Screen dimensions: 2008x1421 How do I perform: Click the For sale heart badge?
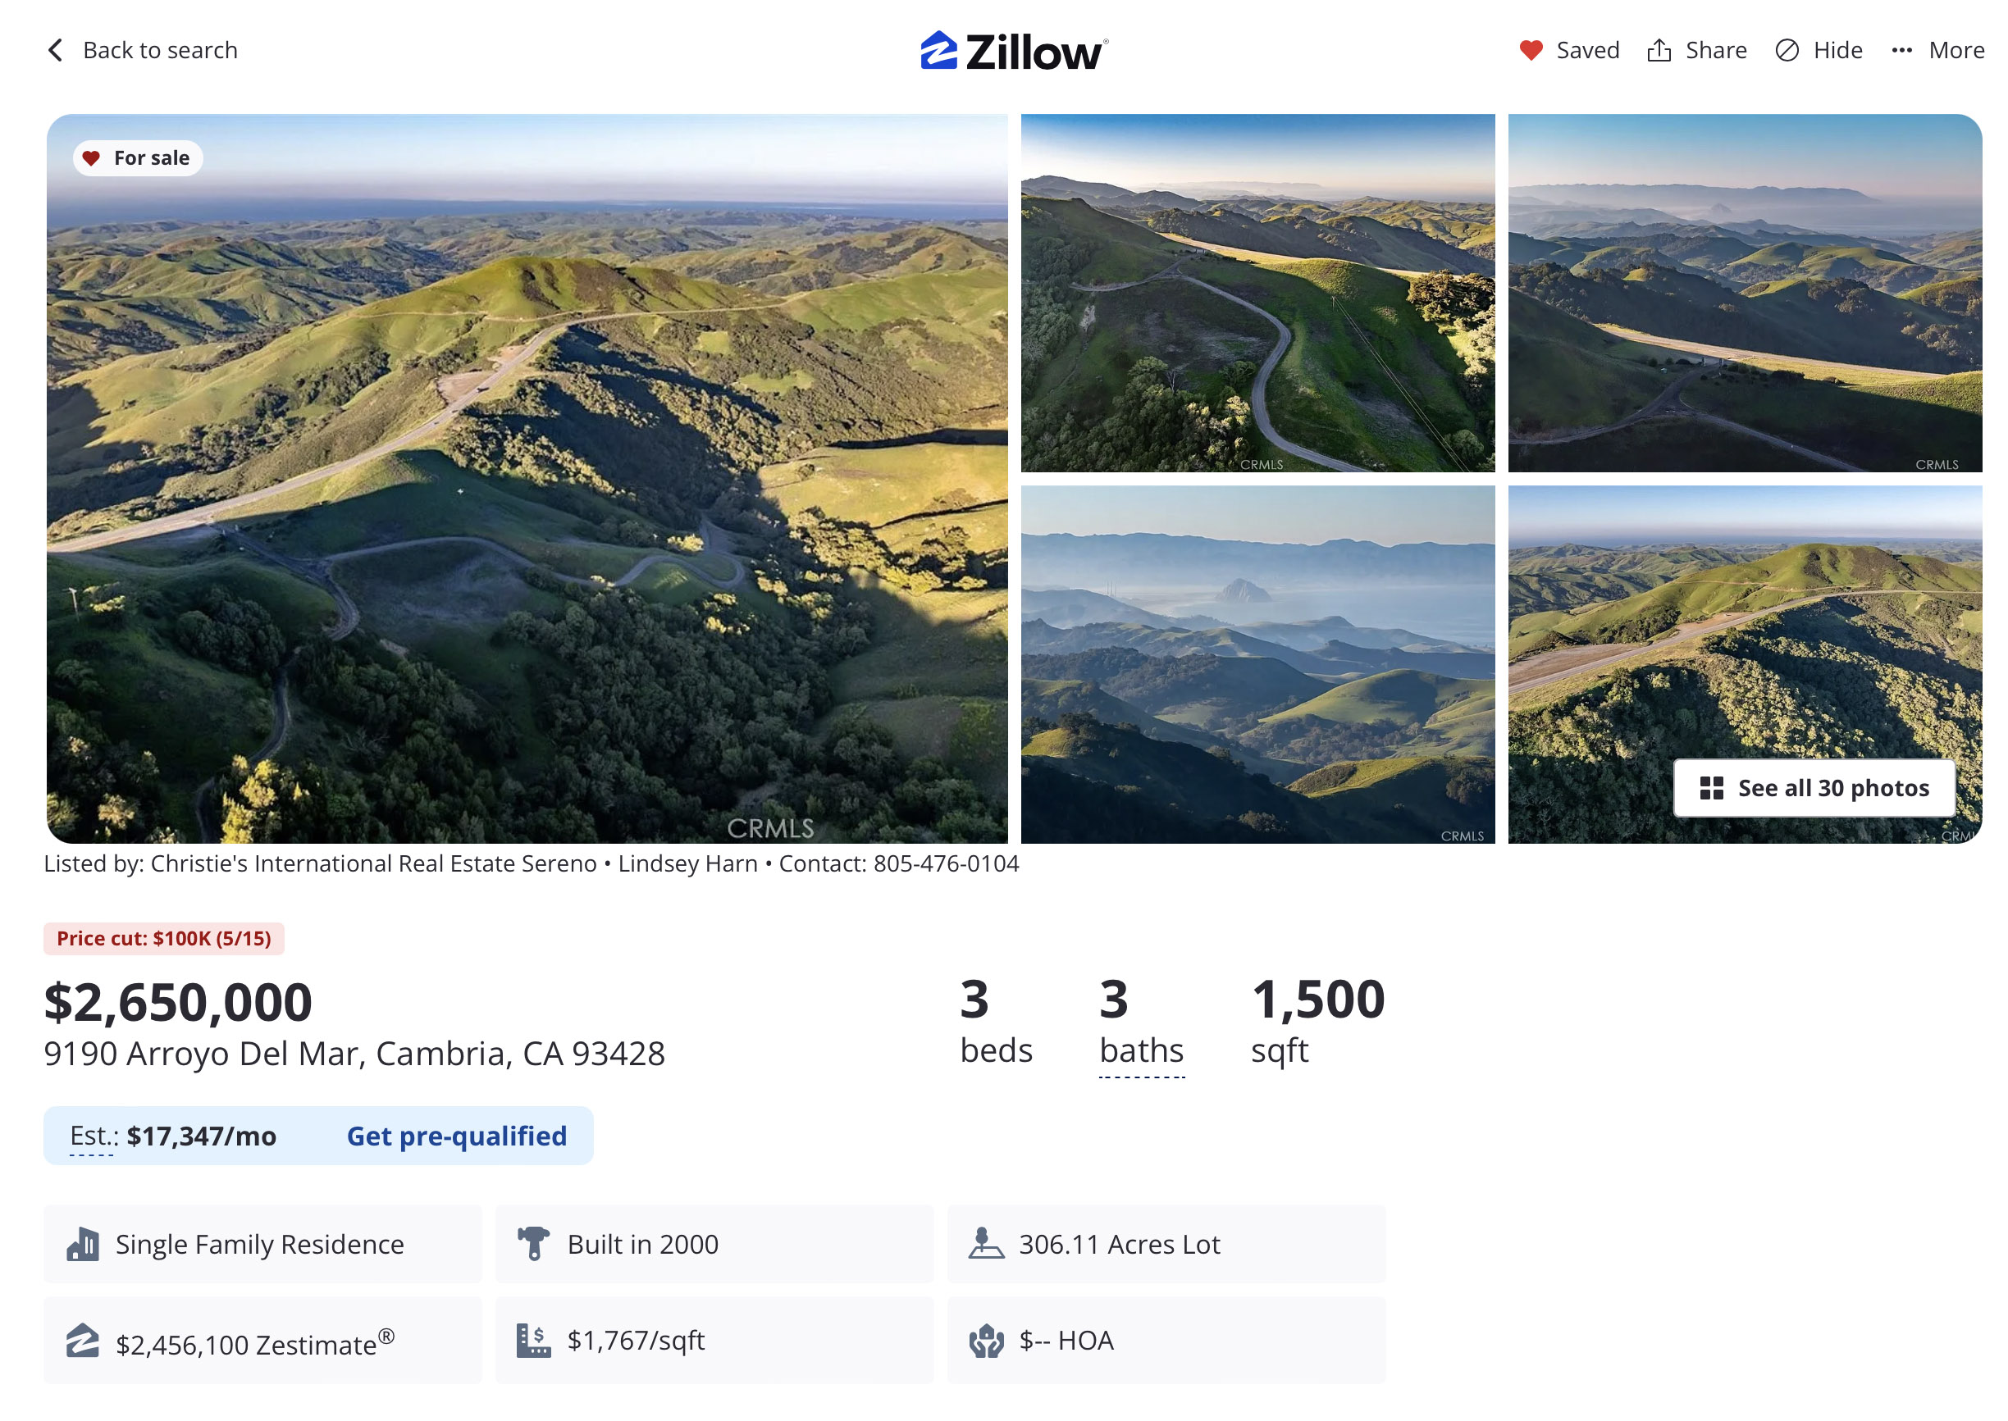click(x=138, y=157)
